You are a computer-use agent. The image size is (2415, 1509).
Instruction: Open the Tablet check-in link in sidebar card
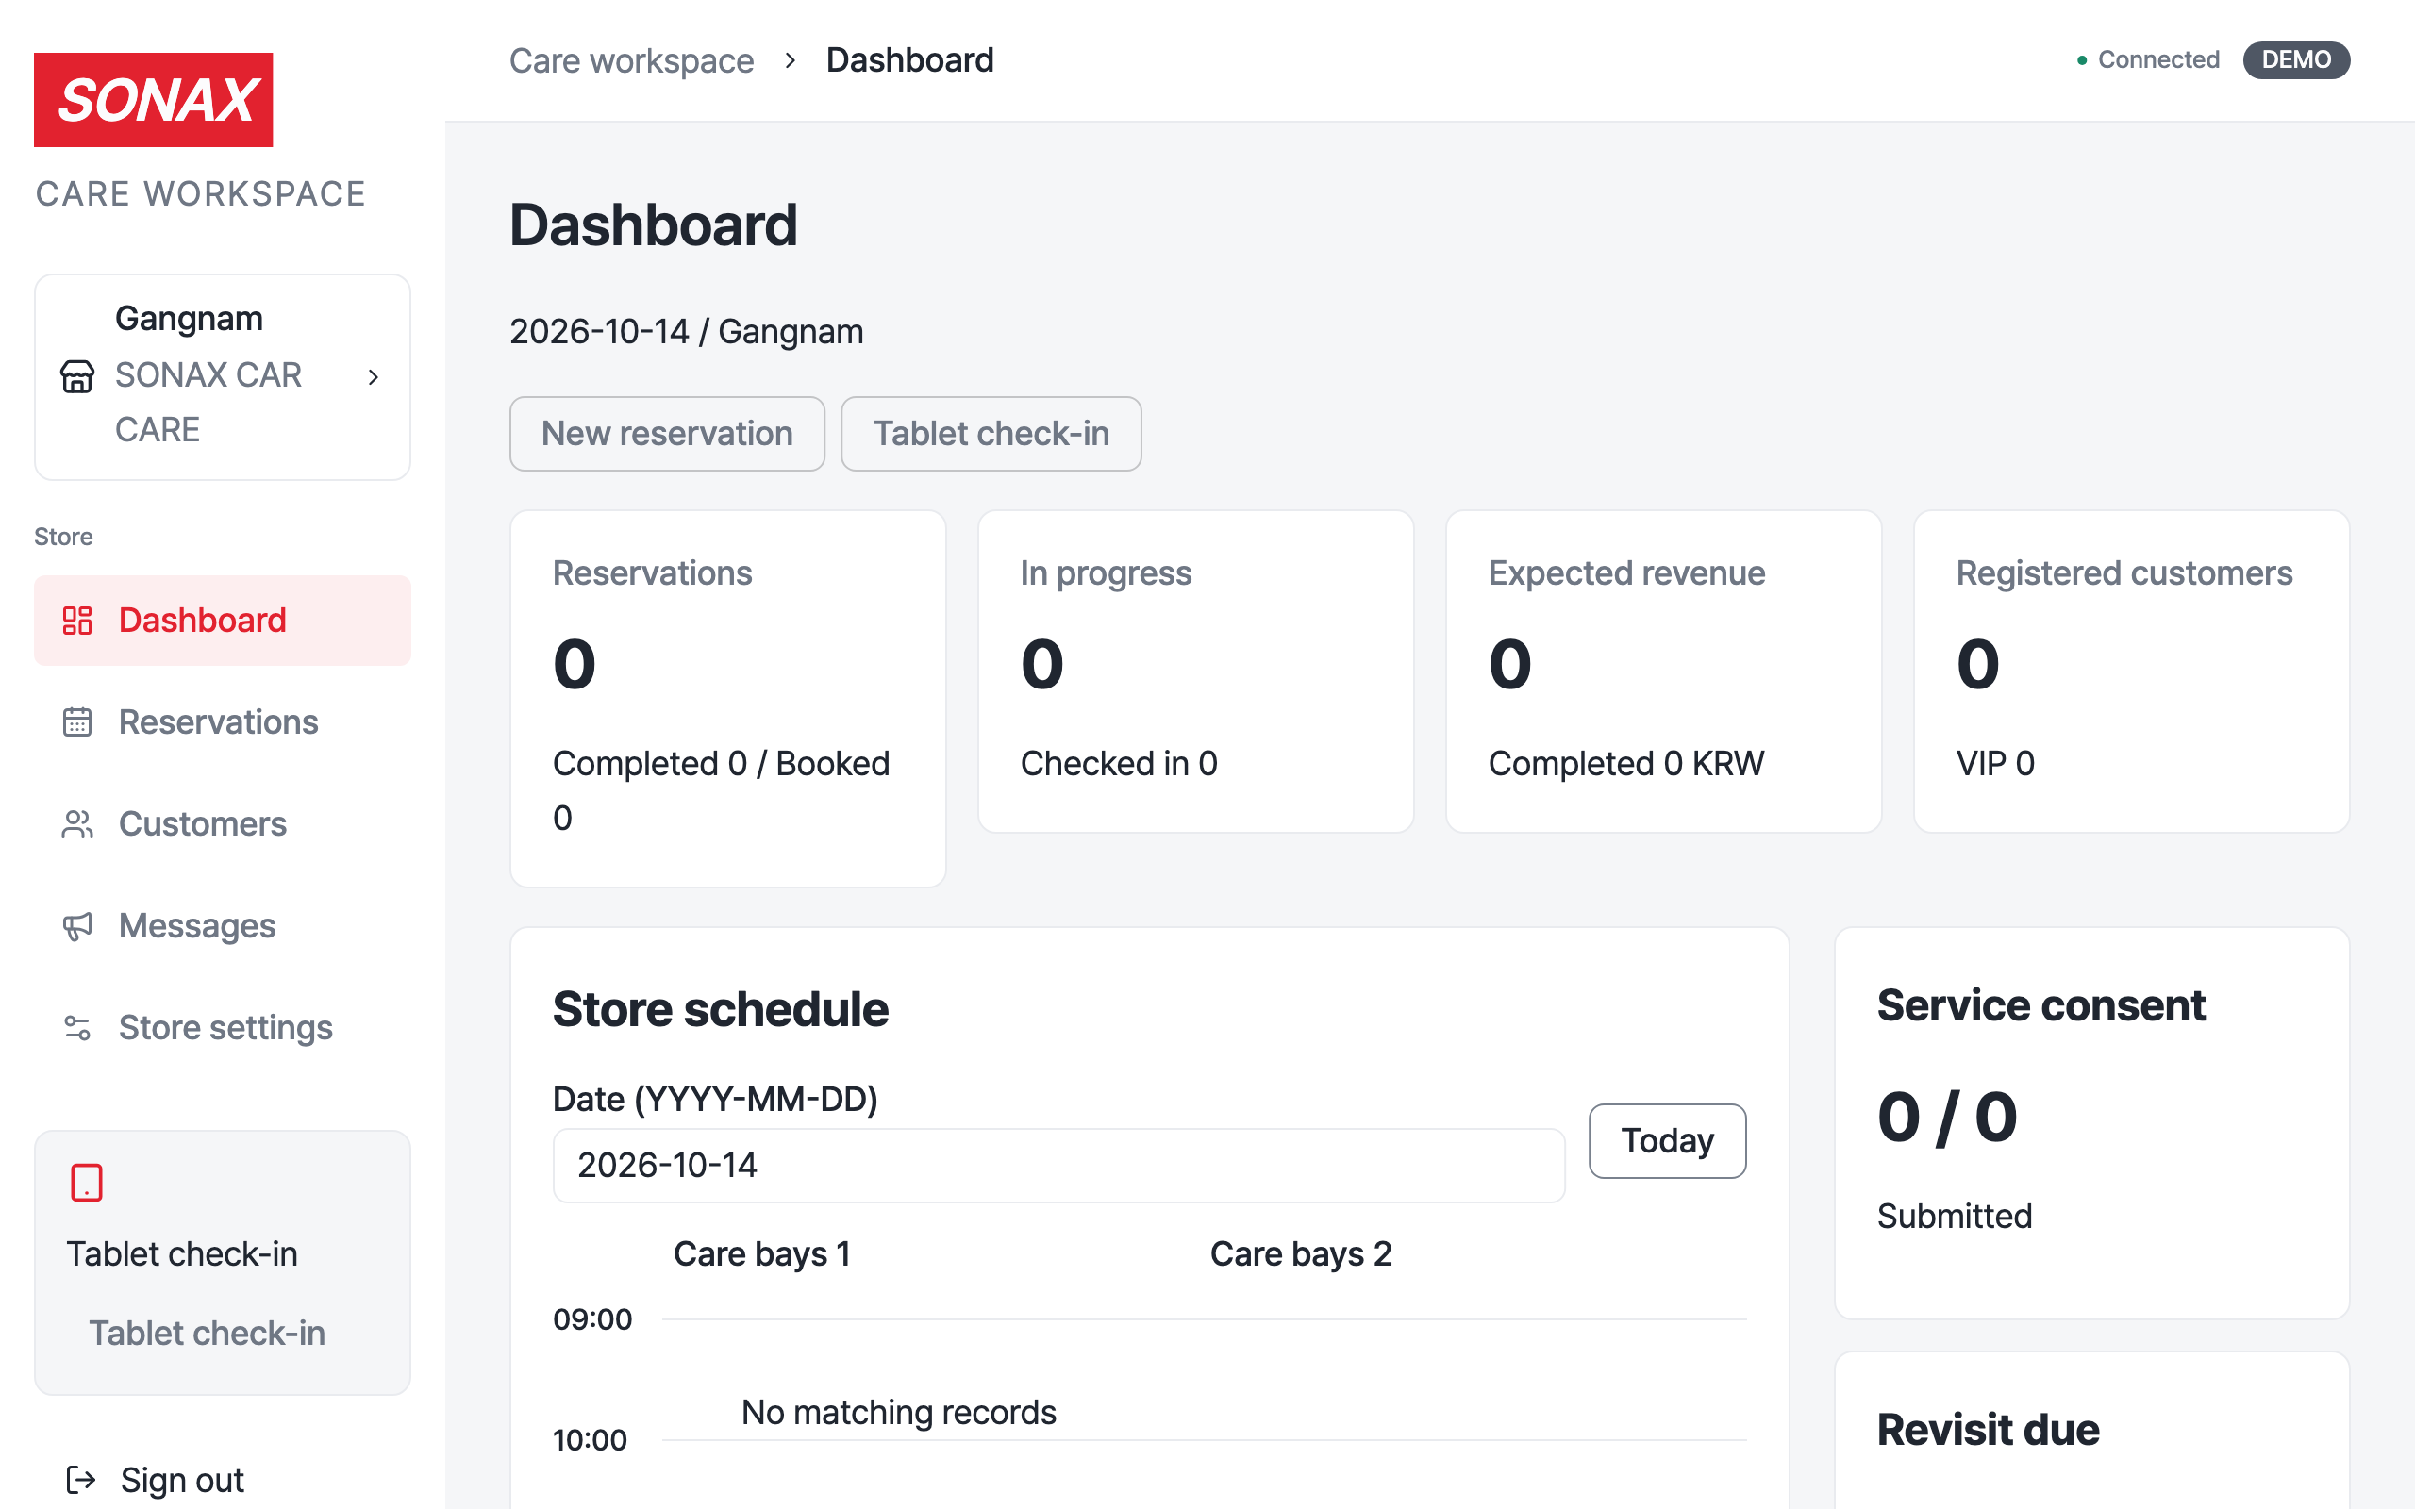pyautogui.click(x=207, y=1333)
